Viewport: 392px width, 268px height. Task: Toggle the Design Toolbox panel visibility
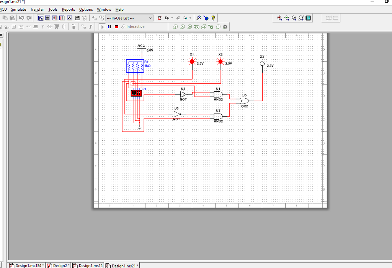pyautogui.click(x=40, y=18)
